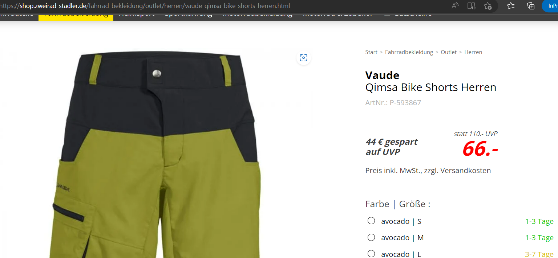Open the Read aloud browser icon
558x258 pixels.
click(x=455, y=5)
